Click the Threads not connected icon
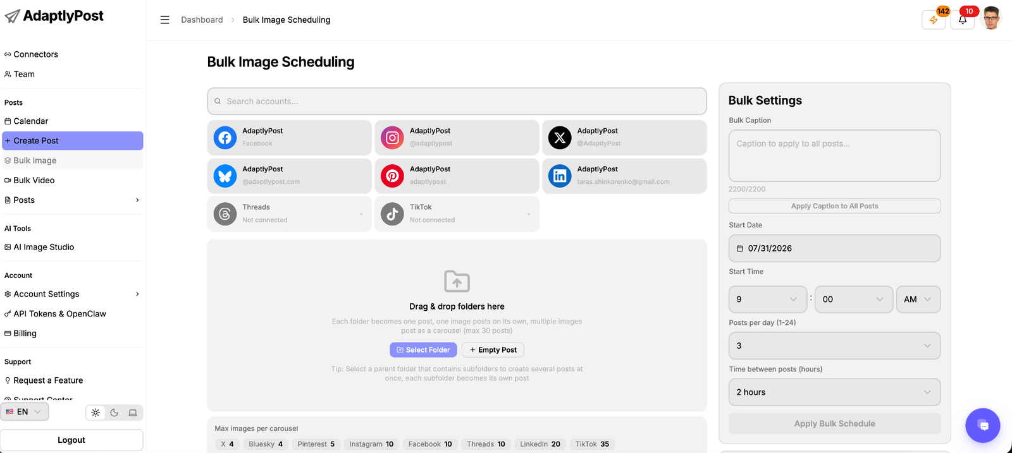The image size is (1012, 453). tap(225, 214)
